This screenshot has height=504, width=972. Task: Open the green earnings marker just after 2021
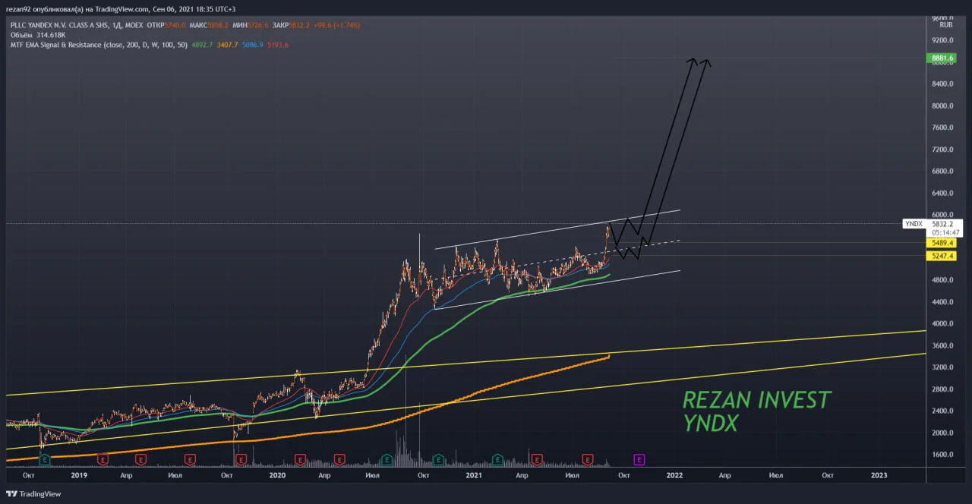point(497,459)
